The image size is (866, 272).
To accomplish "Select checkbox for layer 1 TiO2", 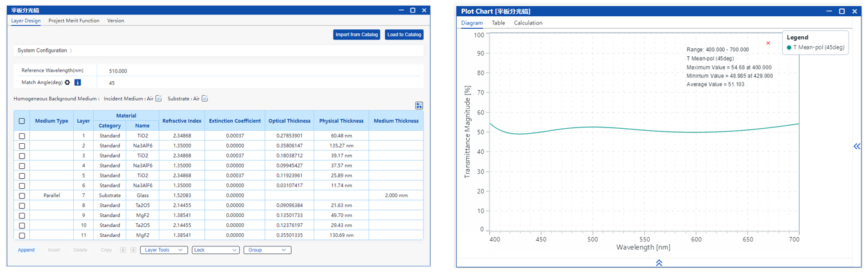I will [x=22, y=136].
